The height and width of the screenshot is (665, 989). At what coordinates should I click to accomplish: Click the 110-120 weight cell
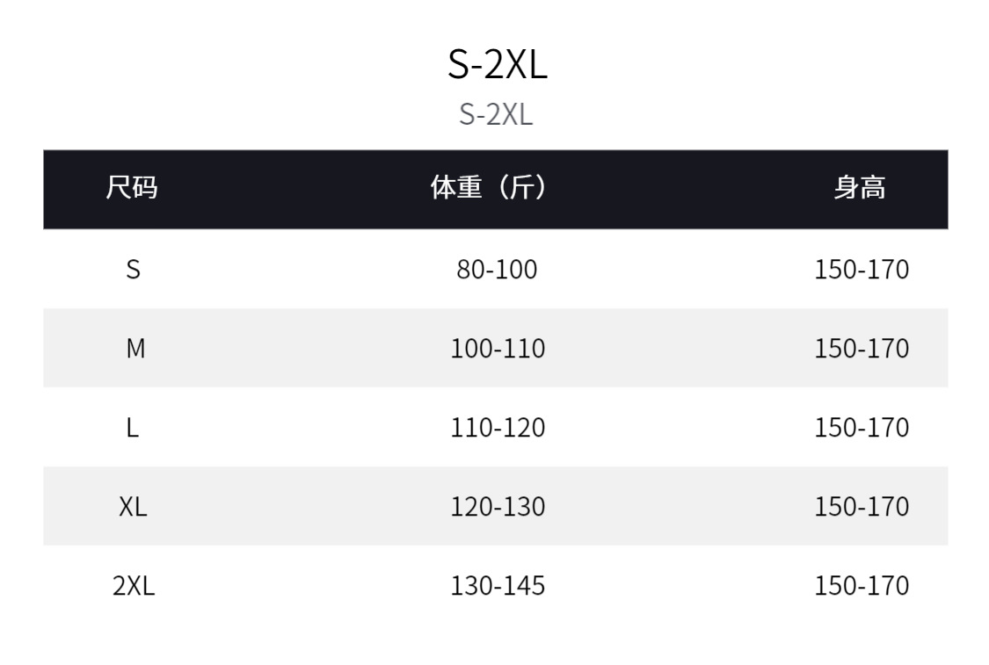point(498,428)
